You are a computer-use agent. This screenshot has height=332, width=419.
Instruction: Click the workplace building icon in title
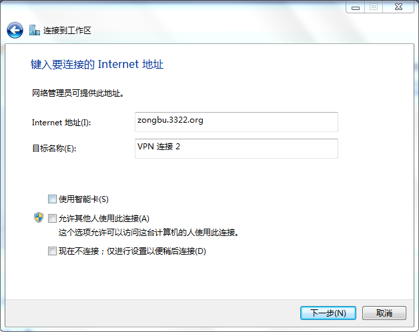tap(35, 30)
